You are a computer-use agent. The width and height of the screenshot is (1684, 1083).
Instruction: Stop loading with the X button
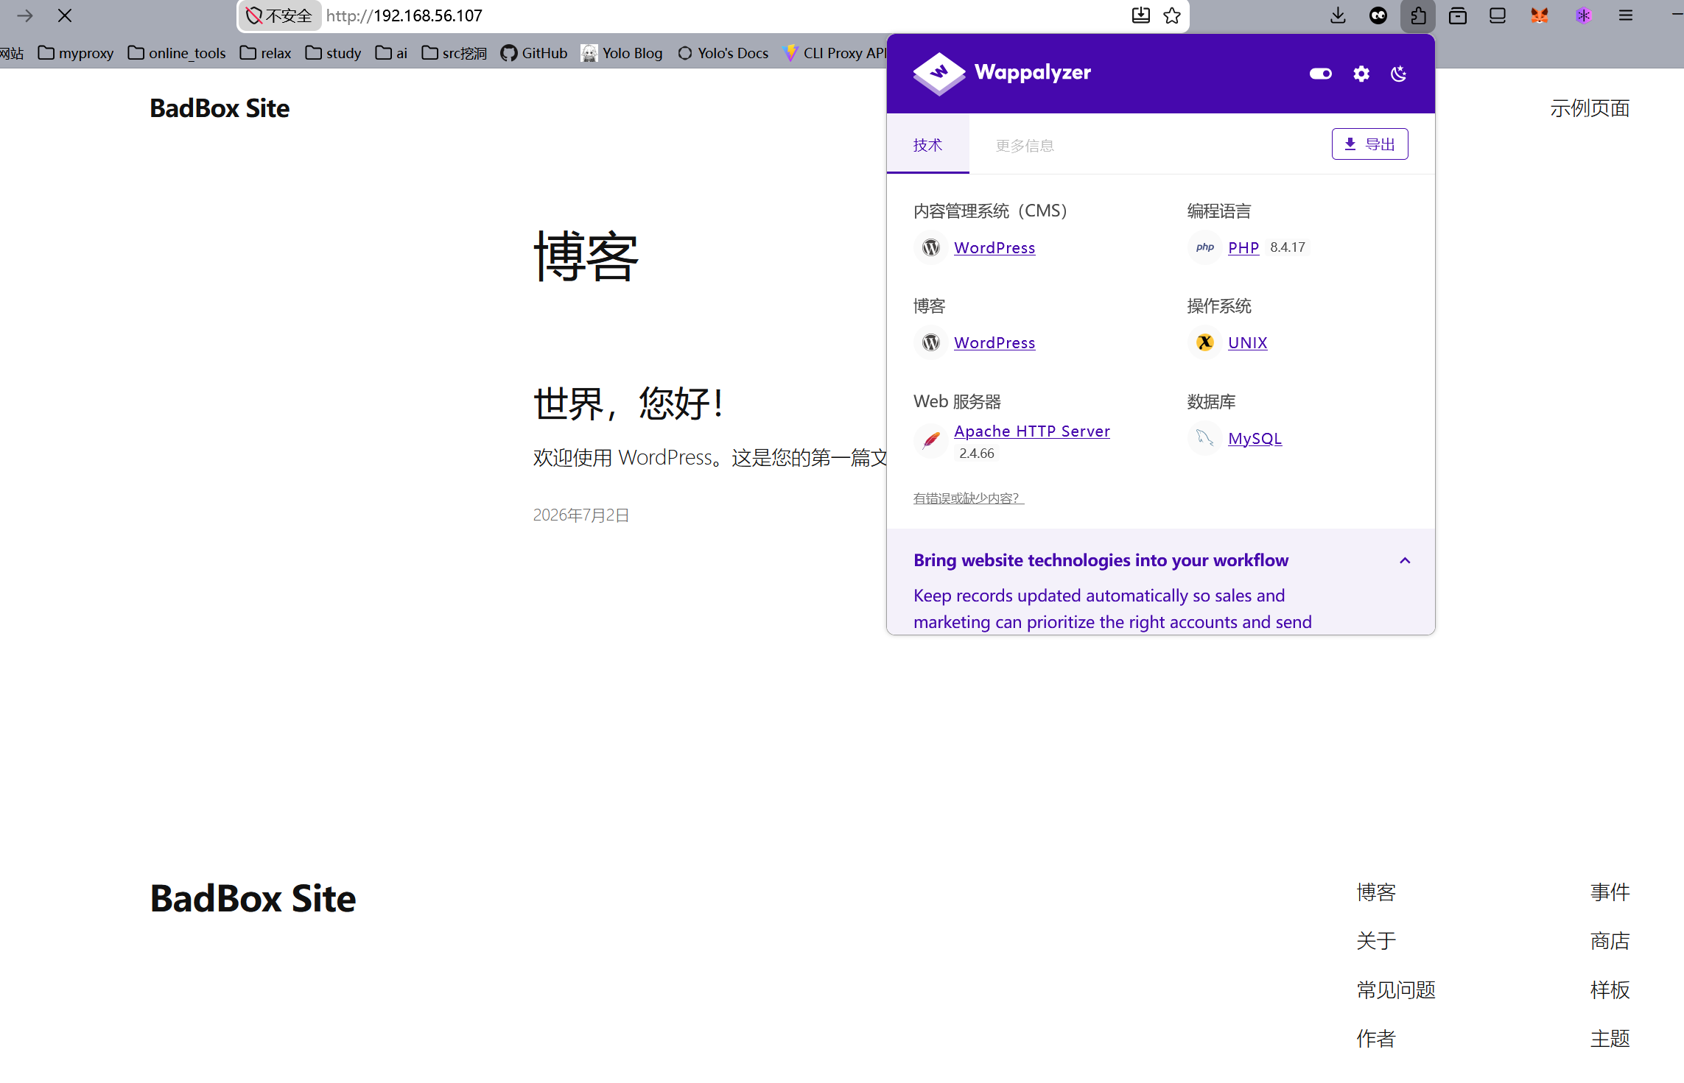pos(65,15)
